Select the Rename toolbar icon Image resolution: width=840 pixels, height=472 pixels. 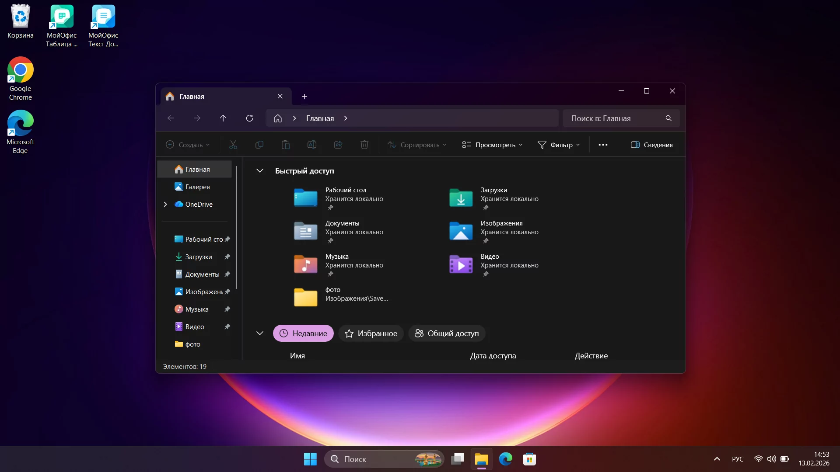pyautogui.click(x=312, y=145)
